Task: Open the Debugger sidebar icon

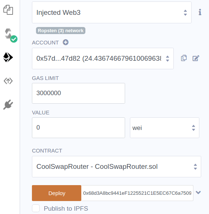Action: [x=8, y=81]
